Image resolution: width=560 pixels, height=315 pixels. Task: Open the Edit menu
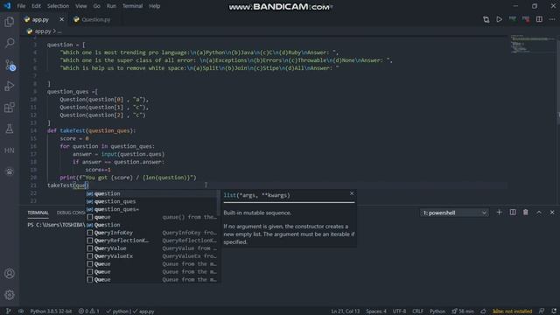36,6
